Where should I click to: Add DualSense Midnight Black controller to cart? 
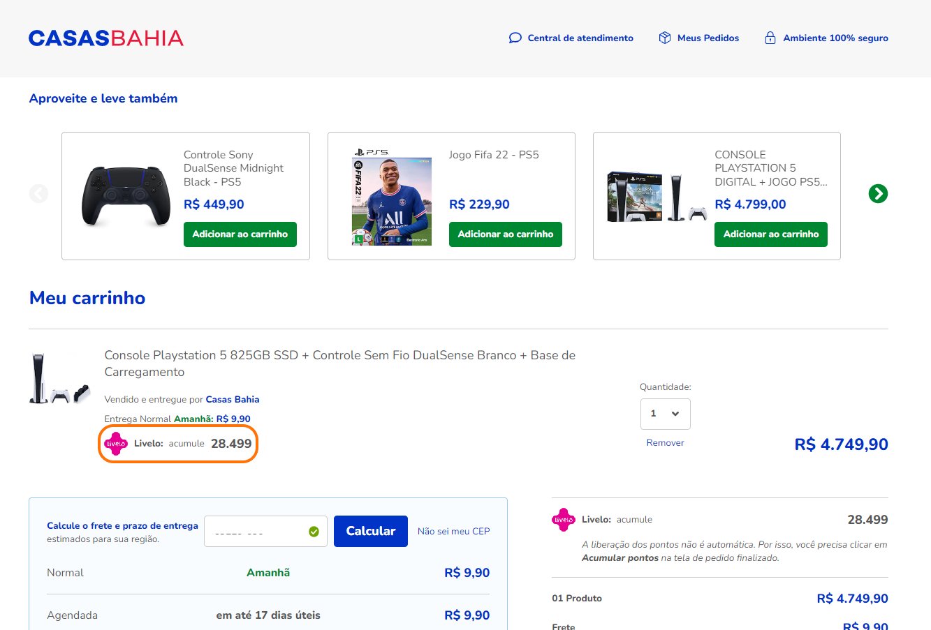[x=240, y=234]
